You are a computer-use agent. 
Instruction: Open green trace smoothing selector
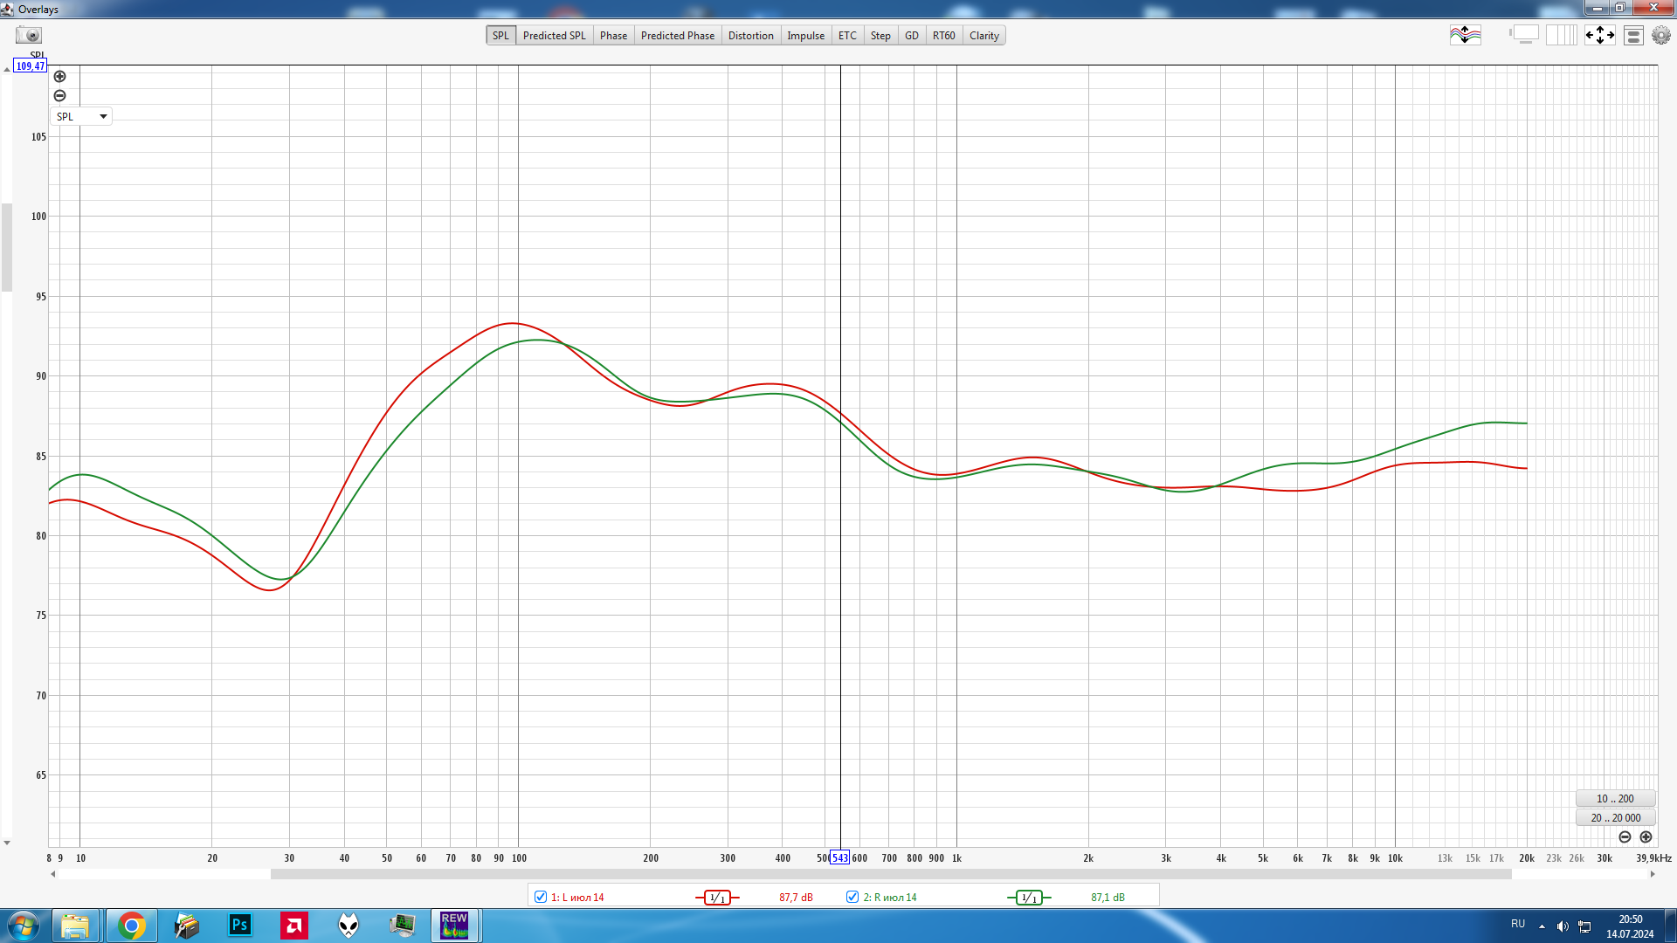(x=1029, y=898)
